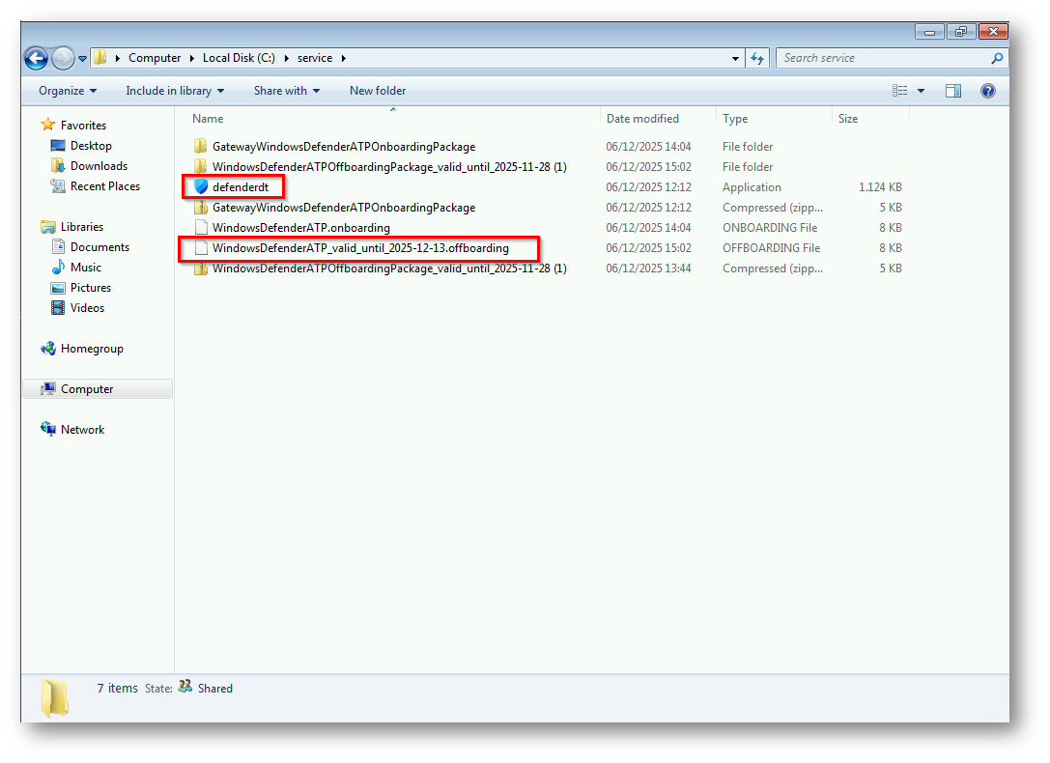Click the WindowsDefenderATP.onboarding file icon
1050x763 pixels.
201,228
